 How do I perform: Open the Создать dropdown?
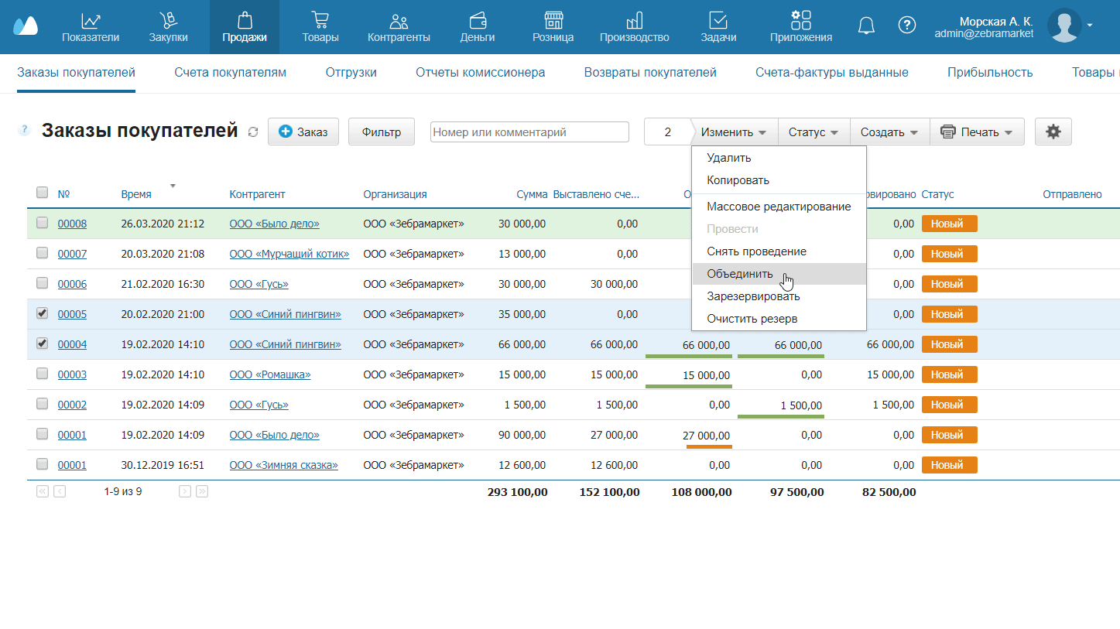tap(889, 132)
